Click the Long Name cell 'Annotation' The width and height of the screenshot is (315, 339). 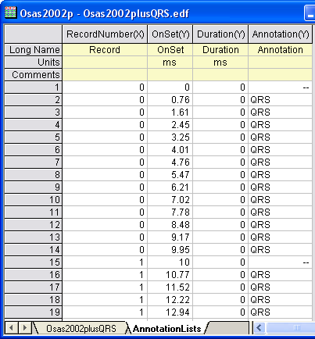click(x=280, y=50)
